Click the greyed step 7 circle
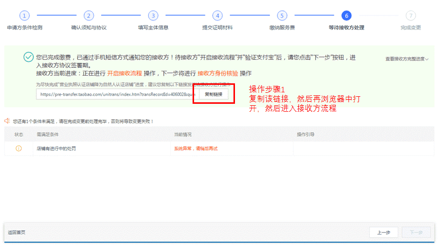 411,16
